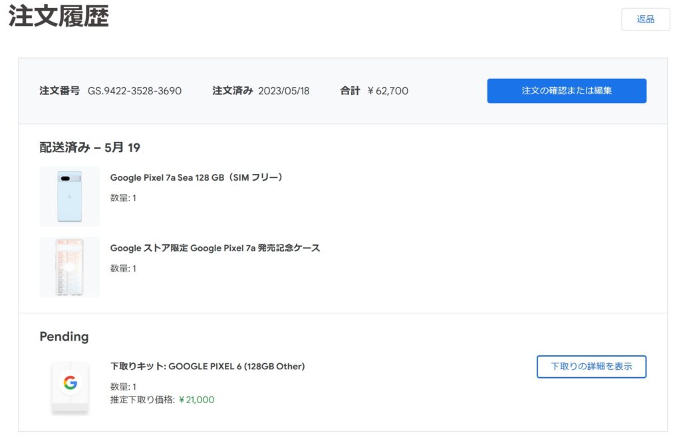
Task: Click the Google G trade-in kit icon
Action: pos(70,383)
